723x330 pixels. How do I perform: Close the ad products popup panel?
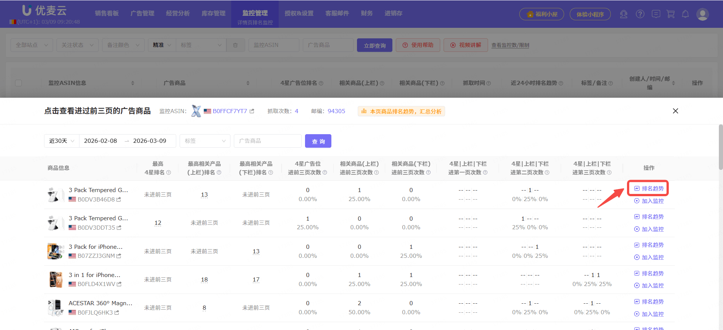[x=676, y=111]
